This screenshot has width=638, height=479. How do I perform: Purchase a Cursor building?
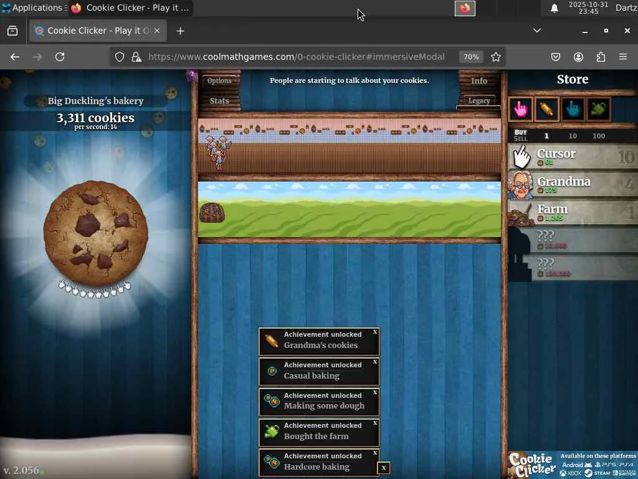[573, 157]
